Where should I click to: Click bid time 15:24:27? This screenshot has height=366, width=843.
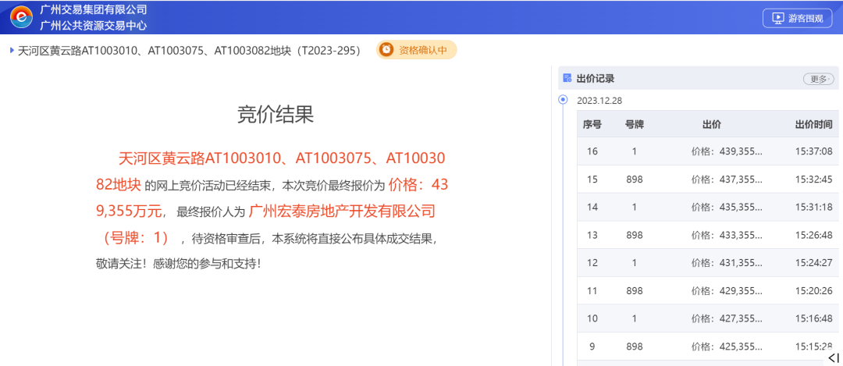(813, 263)
